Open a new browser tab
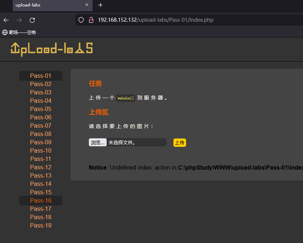Image resolution: width=303 pixels, height=243 pixels. pos(100,5)
